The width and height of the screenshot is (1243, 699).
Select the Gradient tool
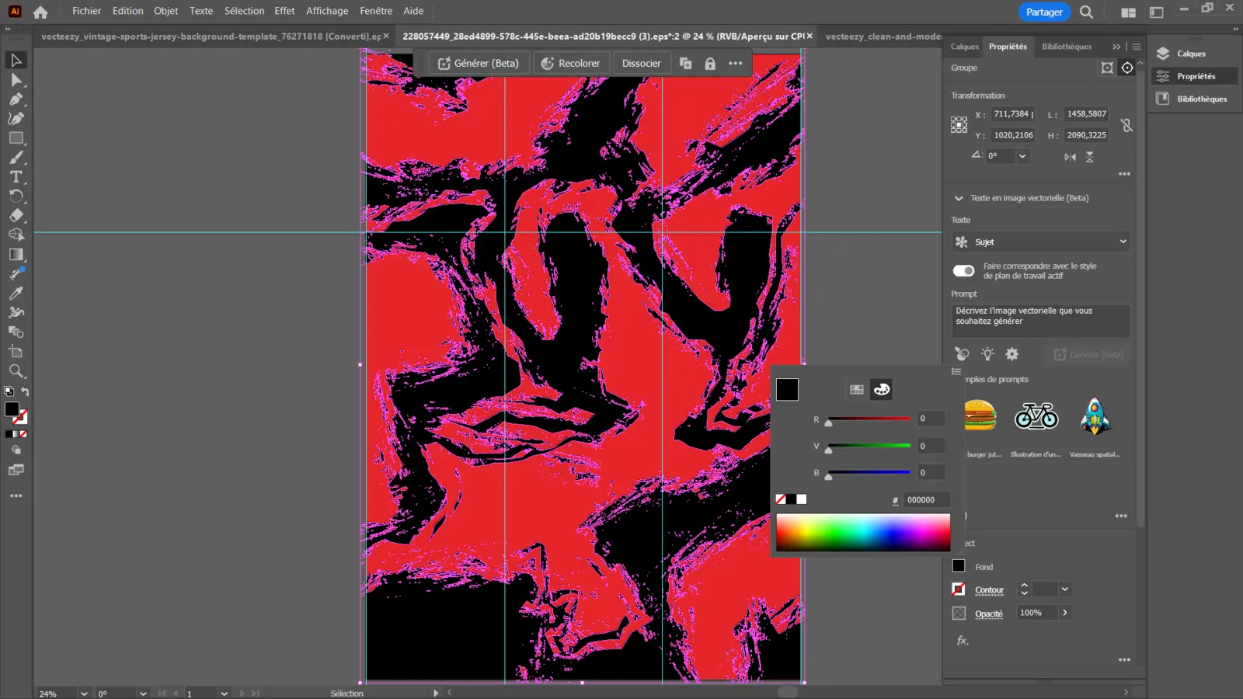click(16, 255)
